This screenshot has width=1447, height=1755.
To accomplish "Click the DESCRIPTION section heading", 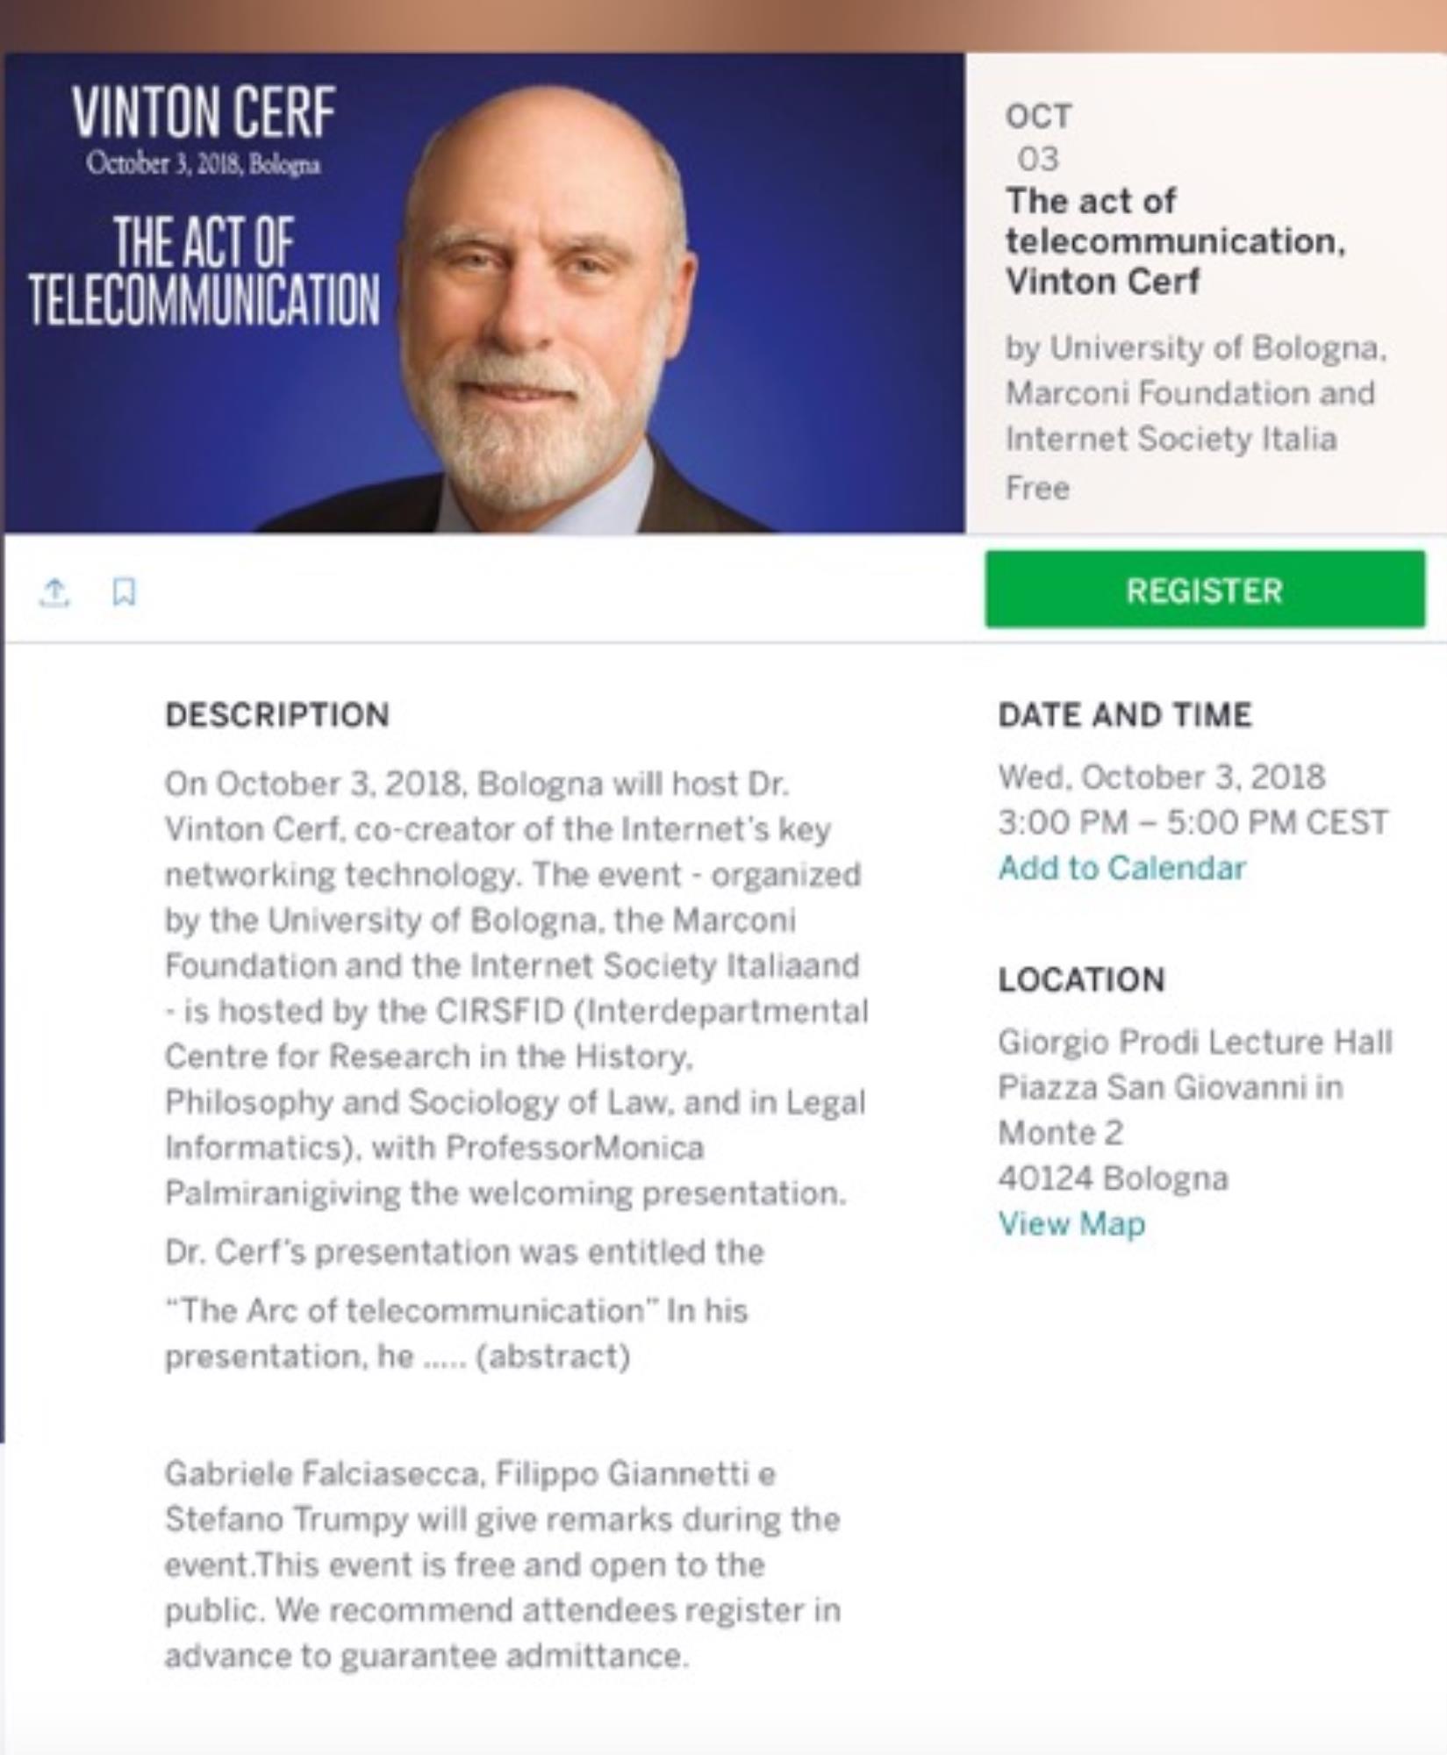I will [x=277, y=714].
